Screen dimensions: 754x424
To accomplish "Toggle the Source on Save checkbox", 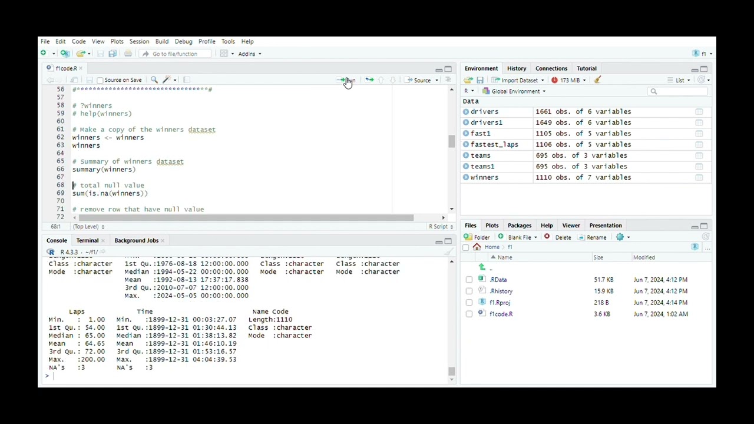I will tap(100, 80).
